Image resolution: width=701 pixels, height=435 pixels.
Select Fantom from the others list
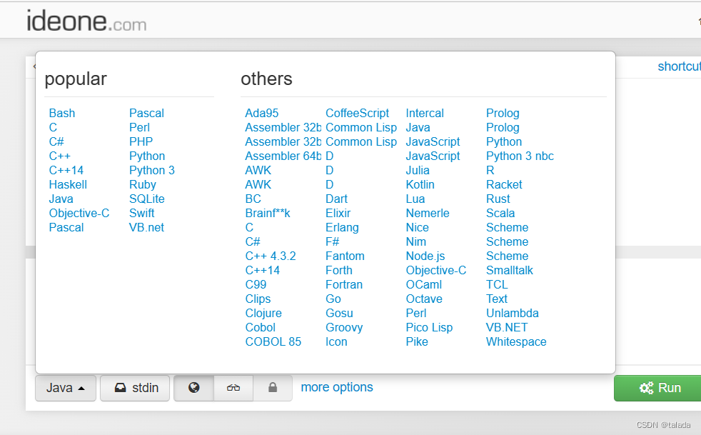pyautogui.click(x=345, y=256)
